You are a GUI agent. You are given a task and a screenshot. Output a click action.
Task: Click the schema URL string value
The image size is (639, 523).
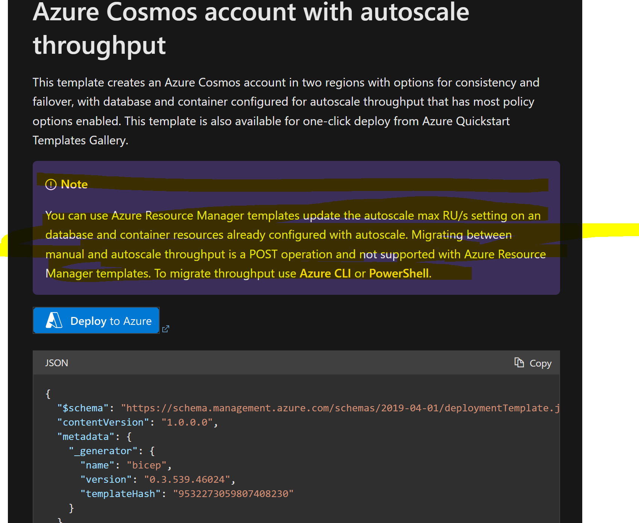(340, 408)
